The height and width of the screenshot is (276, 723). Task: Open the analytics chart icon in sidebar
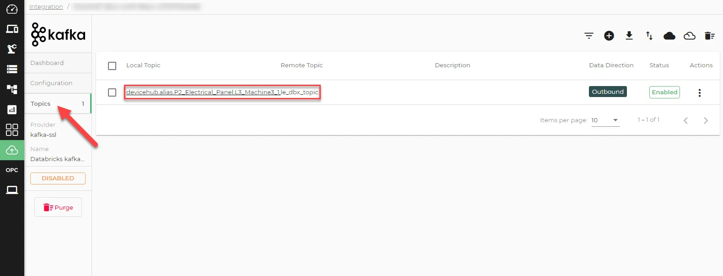[x=12, y=109]
